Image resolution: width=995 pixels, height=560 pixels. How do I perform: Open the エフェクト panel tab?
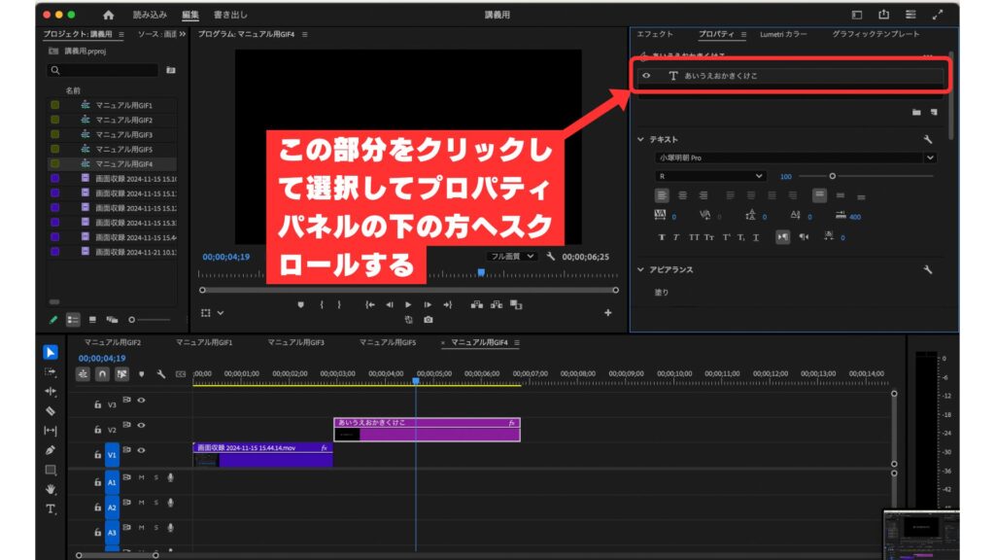[x=655, y=34]
